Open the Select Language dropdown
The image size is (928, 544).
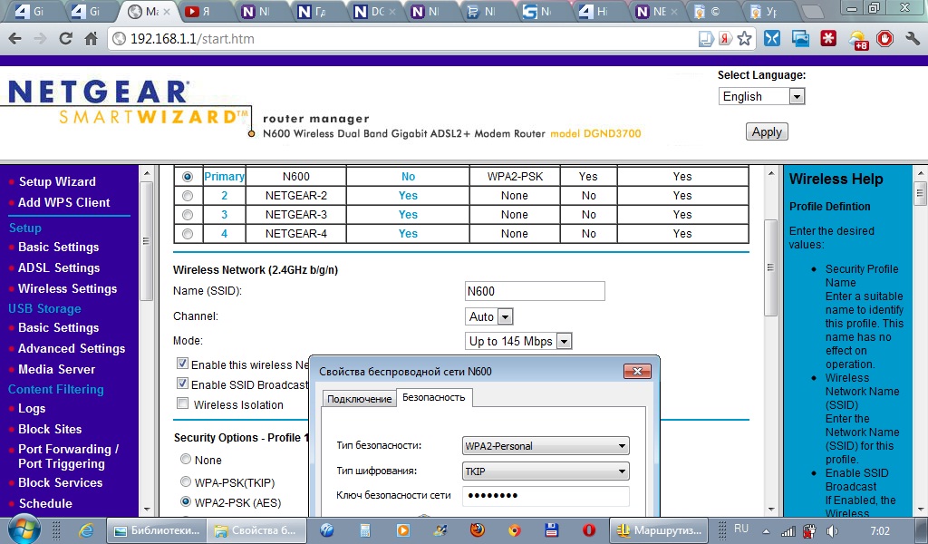(761, 96)
